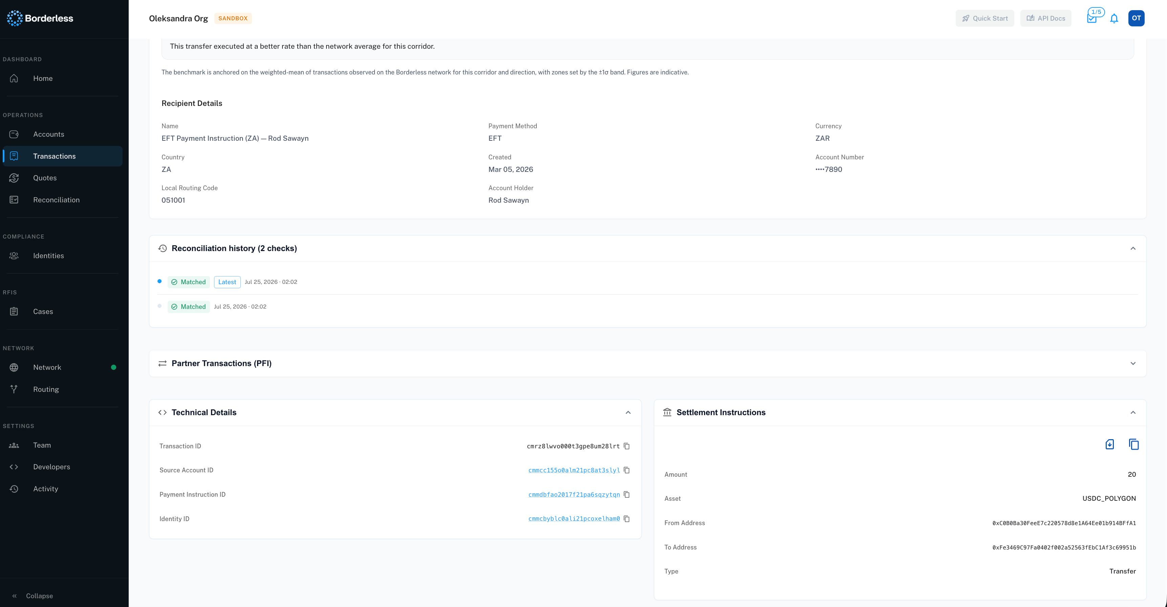This screenshot has height=607, width=1167.
Task: Click the Team group icon
Action: coord(14,445)
